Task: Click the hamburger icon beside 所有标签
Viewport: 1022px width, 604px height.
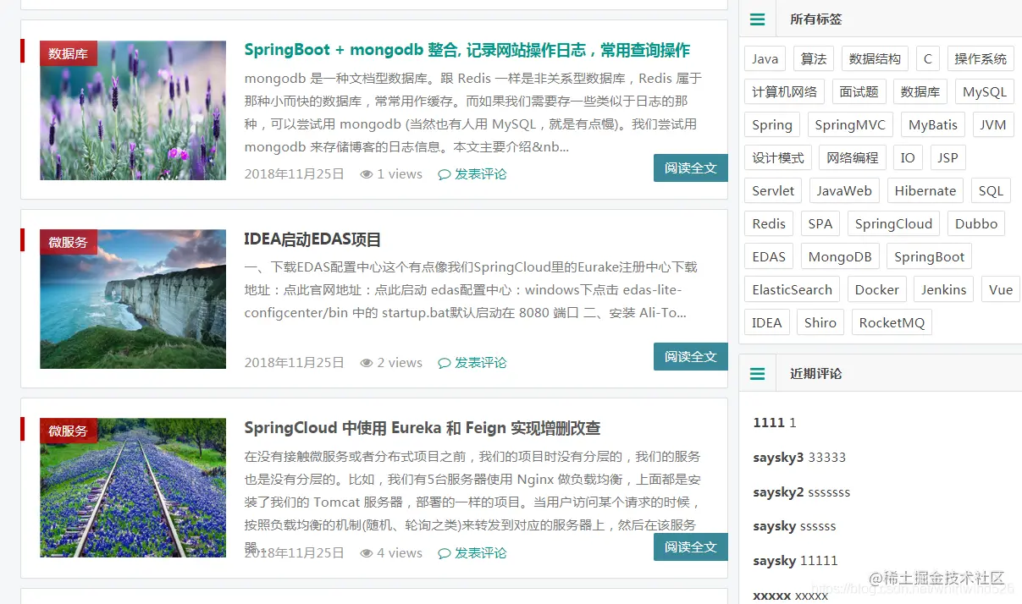Action: 758,19
